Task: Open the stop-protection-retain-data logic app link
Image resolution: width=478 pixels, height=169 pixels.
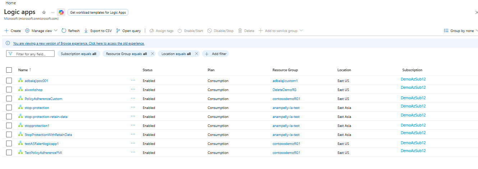Action: [x=46, y=117]
